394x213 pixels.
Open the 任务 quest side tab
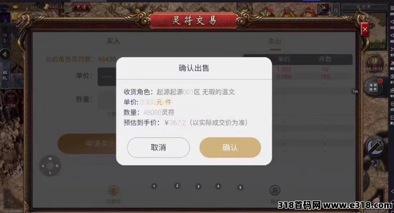5,38
